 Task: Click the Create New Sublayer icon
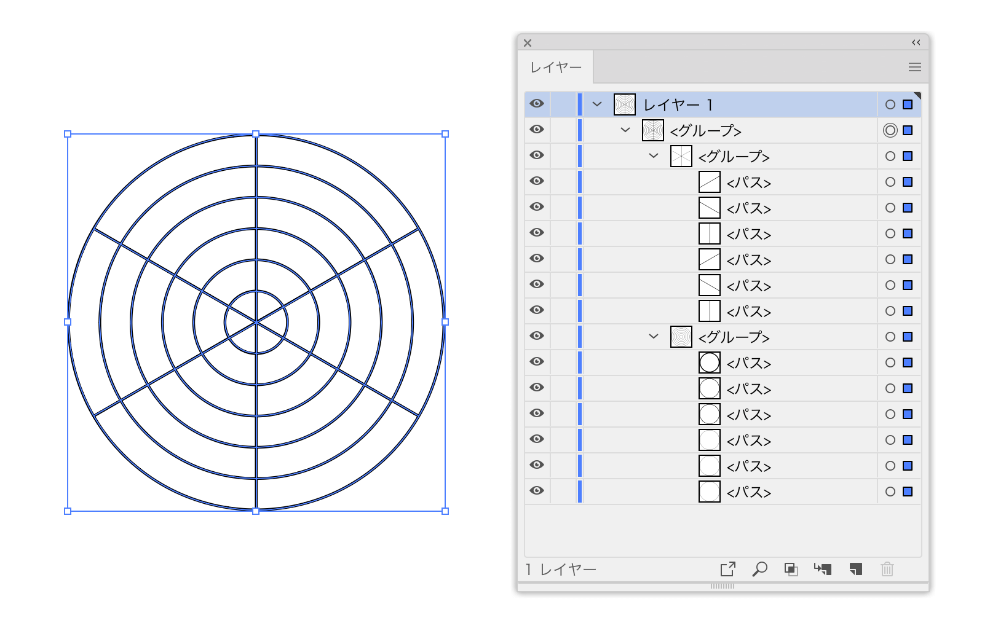pos(823,569)
